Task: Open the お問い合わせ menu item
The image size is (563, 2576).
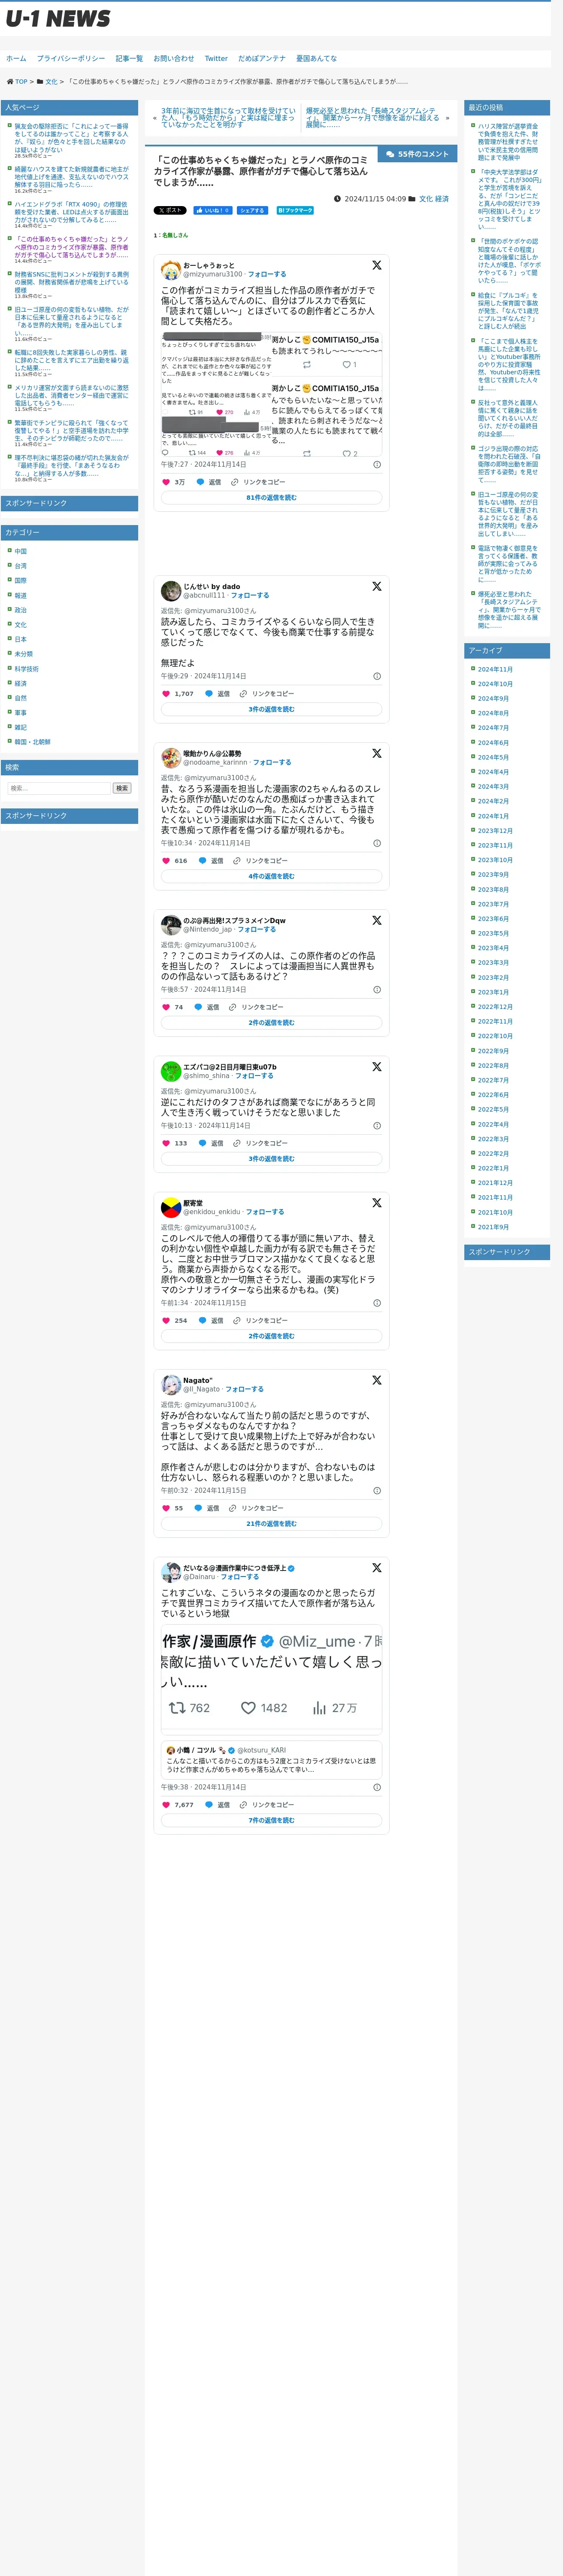Action: coord(174,59)
